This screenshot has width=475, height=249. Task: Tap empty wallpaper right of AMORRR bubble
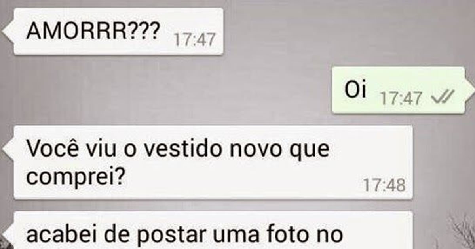(x=336, y=32)
